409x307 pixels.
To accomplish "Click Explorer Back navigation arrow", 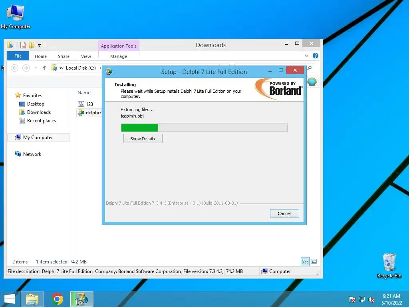I will [x=15, y=68].
